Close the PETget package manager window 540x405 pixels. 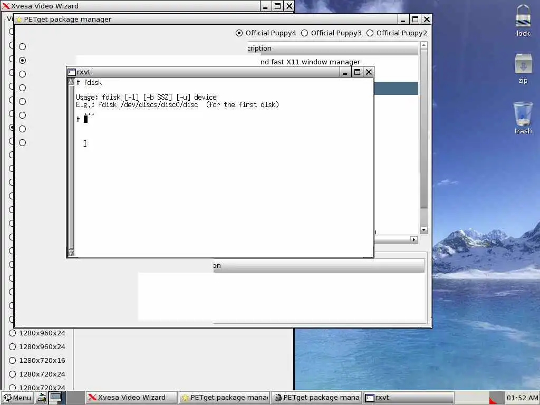[x=427, y=20]
